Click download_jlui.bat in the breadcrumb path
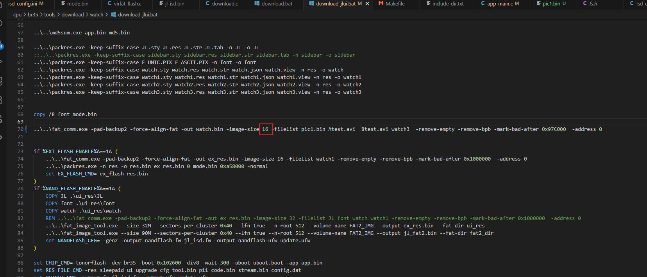 pos(138,14)
